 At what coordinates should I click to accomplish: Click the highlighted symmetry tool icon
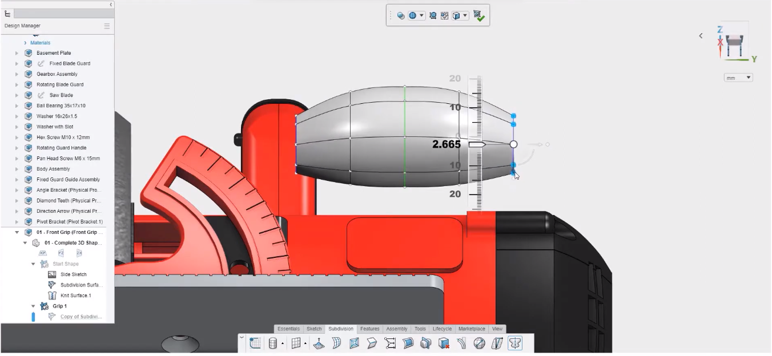[x=515, y=343]
